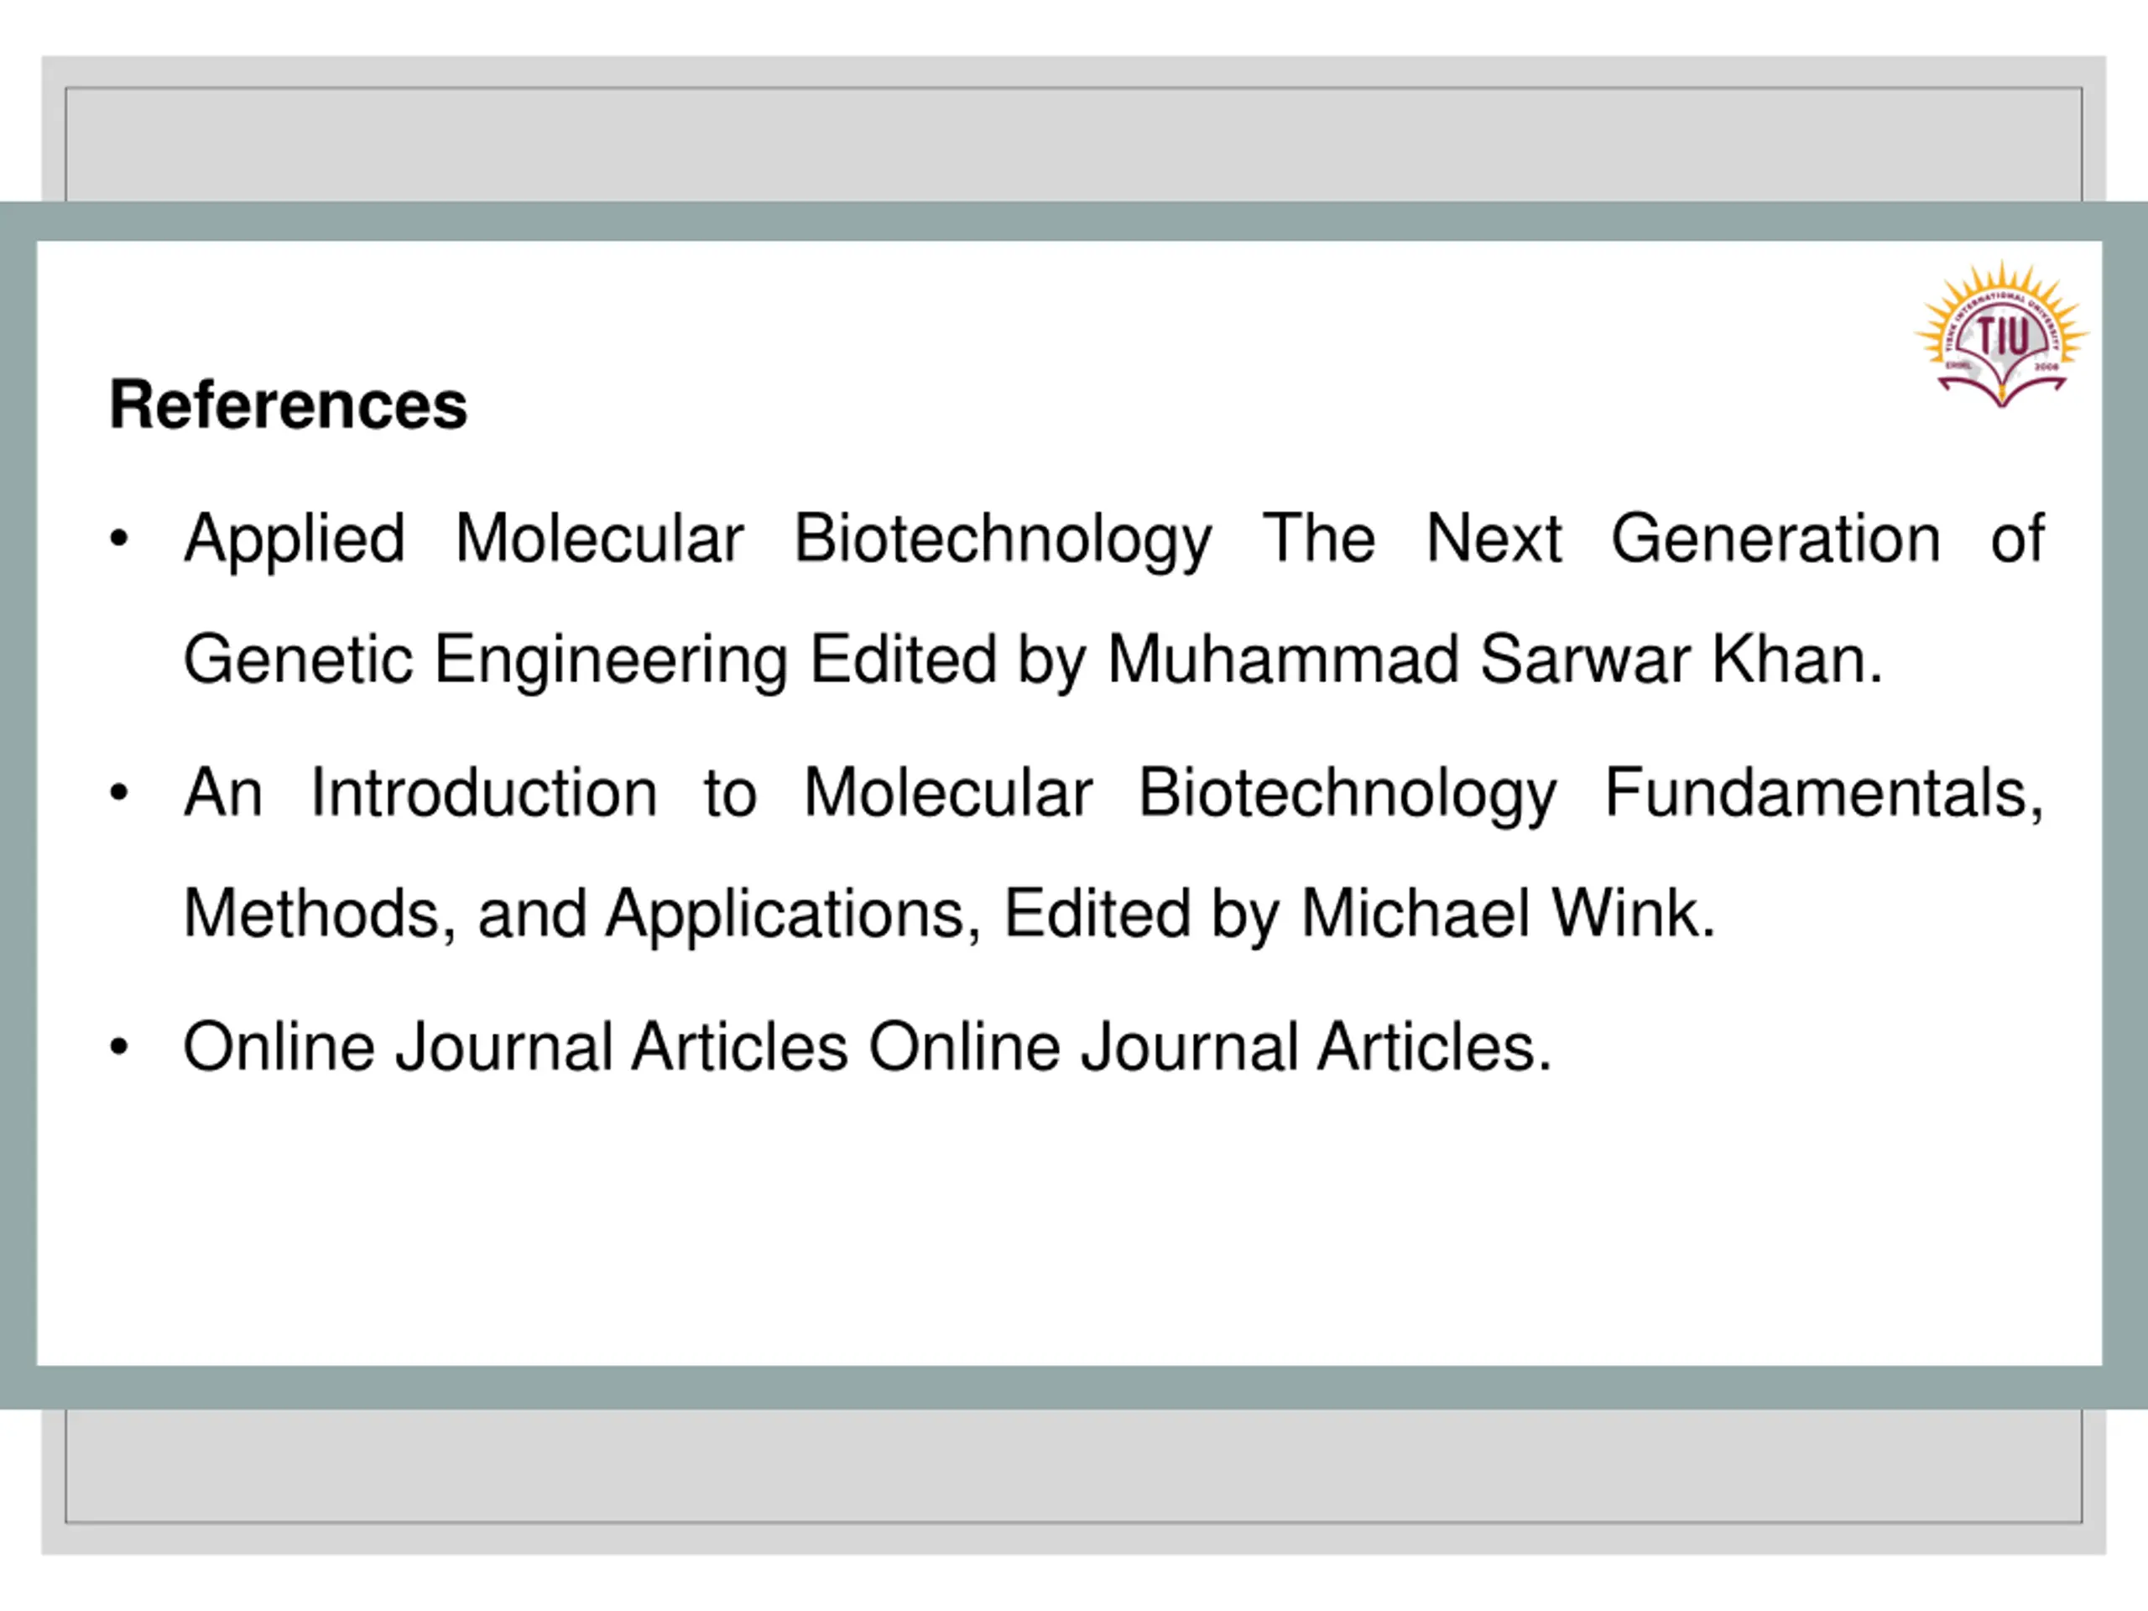Click the words 'Genetic Engineering'
Screen dimensions: 2148x1611
[x=486, y=661]
